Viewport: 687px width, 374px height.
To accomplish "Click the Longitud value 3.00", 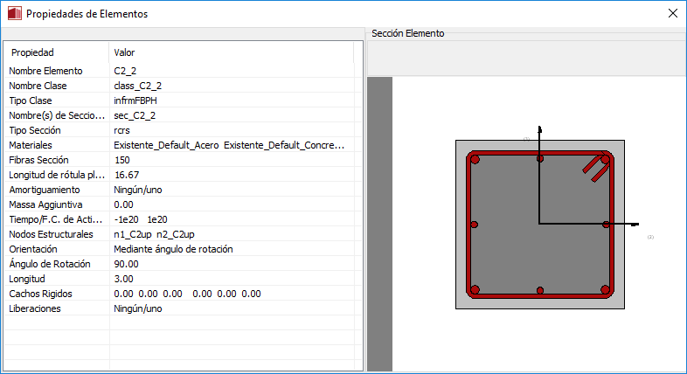I will (x=123, y=279).
